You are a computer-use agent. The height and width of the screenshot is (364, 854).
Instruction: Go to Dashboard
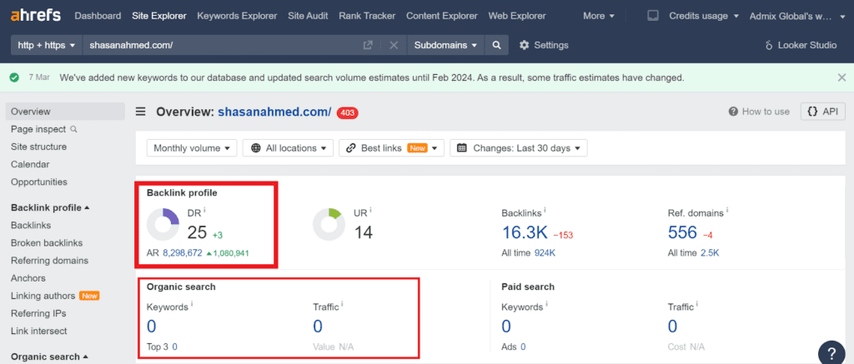click(98, 16)
